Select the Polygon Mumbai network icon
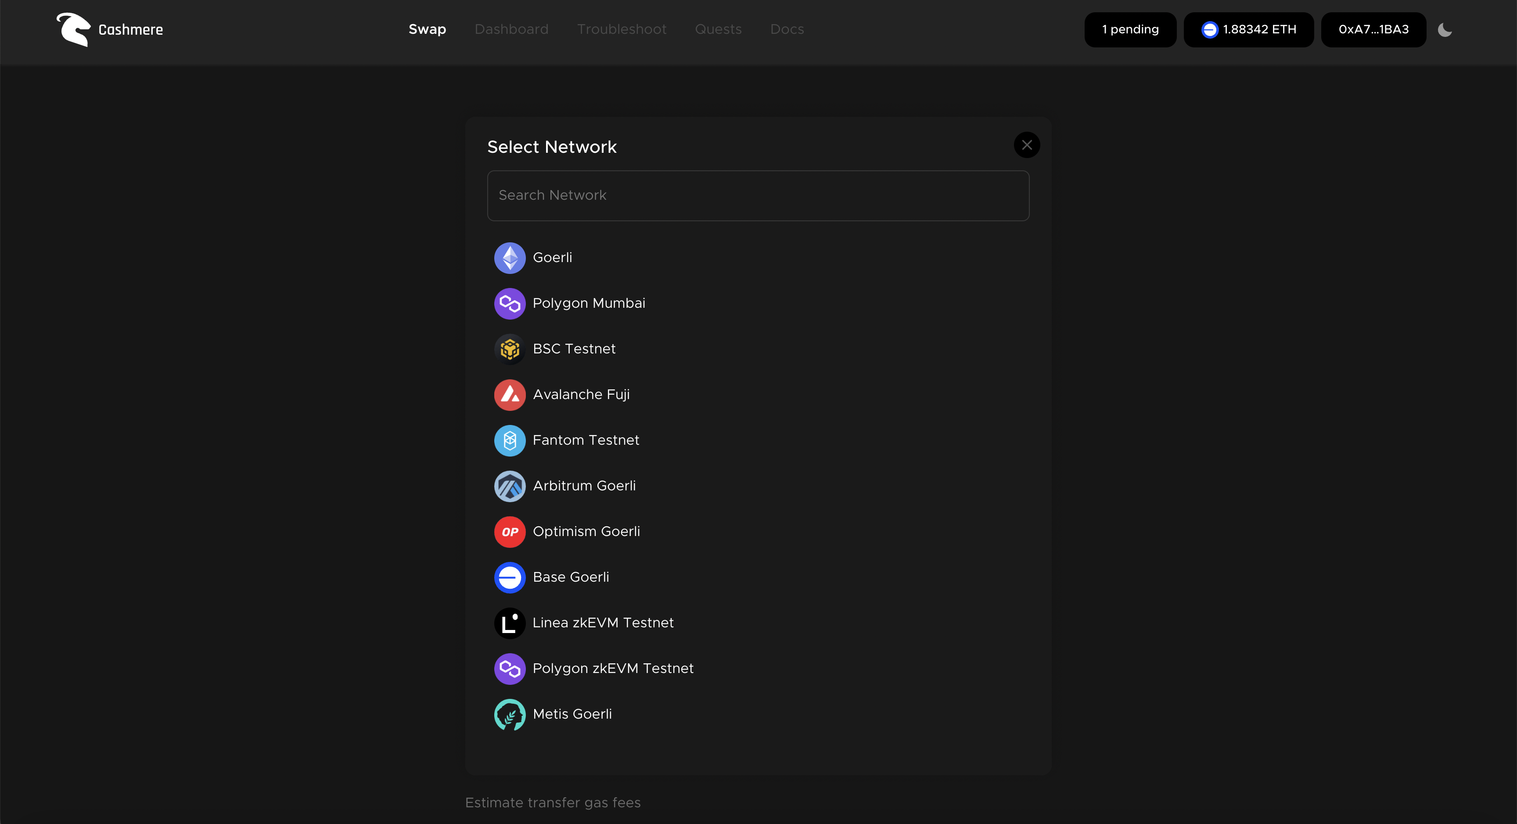Image resolution: width=1517 pixels, height=824 pixels. click(509, 303)
